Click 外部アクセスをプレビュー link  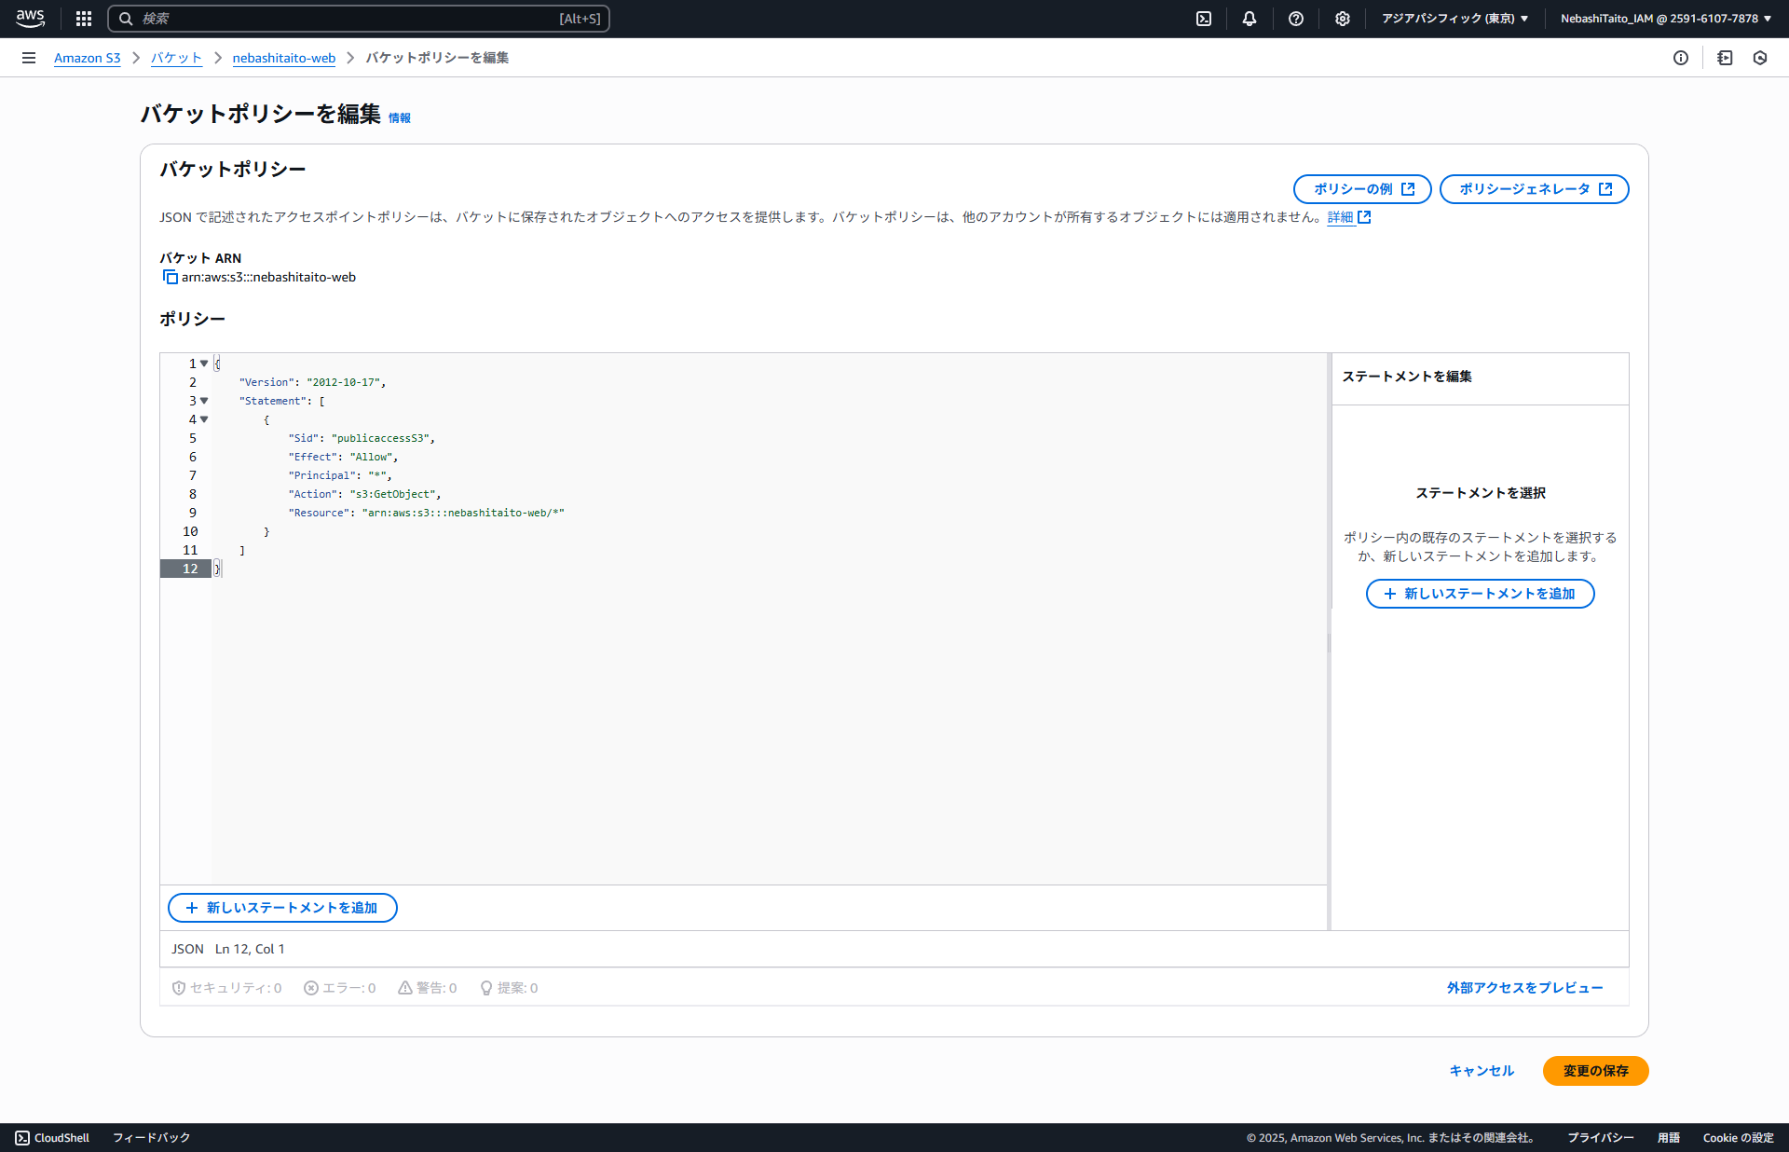click(x=1524, y=988)
